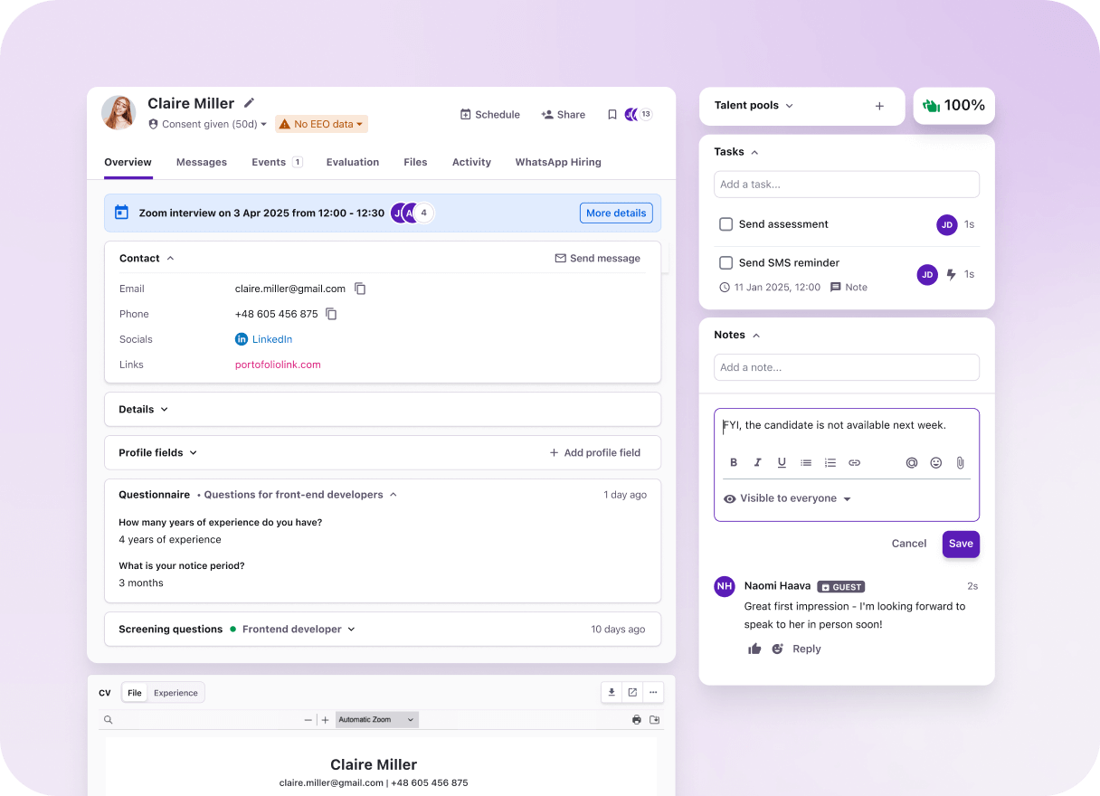
Task: Apply italic formatting in the note editor
Action: (x=757, y=462)
